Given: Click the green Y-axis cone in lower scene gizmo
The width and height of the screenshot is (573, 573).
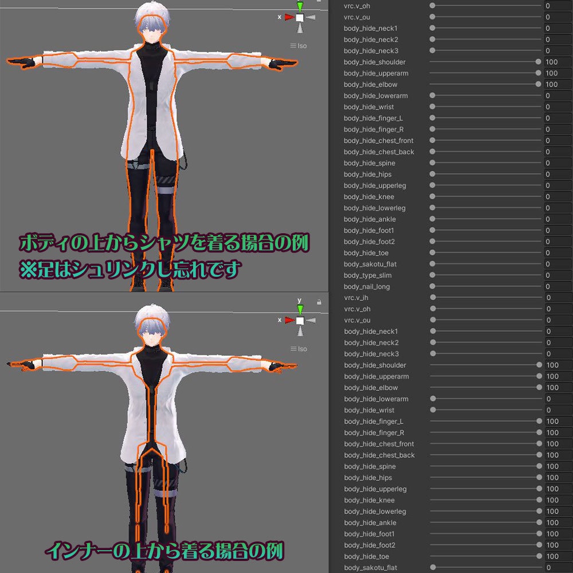Looking at the screenshot, I should (300, 309).
